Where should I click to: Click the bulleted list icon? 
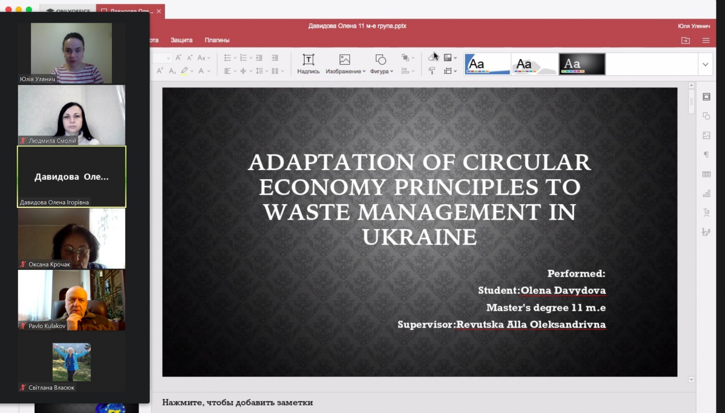click(x=227, y=58)
